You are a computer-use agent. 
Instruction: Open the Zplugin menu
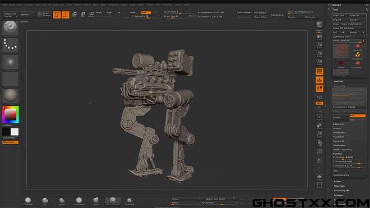[x=178, y=4]
